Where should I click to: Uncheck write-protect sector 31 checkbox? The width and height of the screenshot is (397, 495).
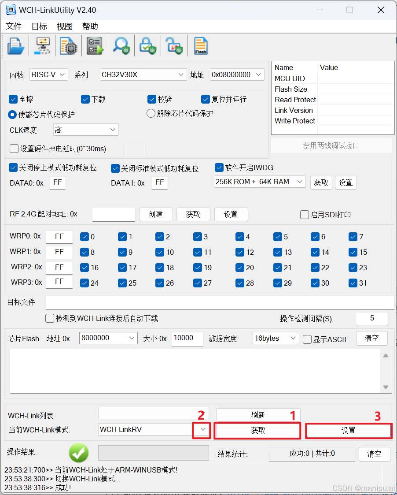[x=353, y=283]
